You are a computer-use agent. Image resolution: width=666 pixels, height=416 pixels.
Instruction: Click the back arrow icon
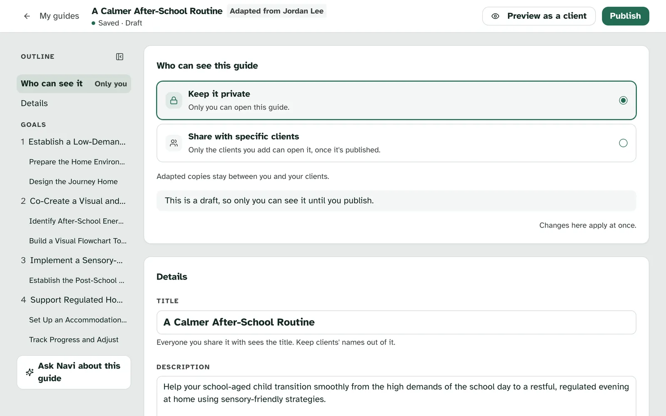tap(27, 16)
